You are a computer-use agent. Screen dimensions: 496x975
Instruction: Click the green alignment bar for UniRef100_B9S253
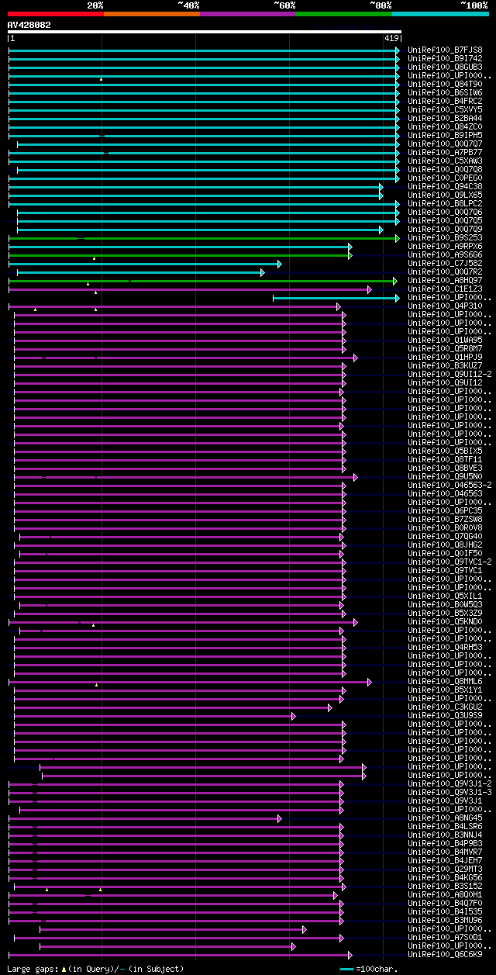(204, 238)
